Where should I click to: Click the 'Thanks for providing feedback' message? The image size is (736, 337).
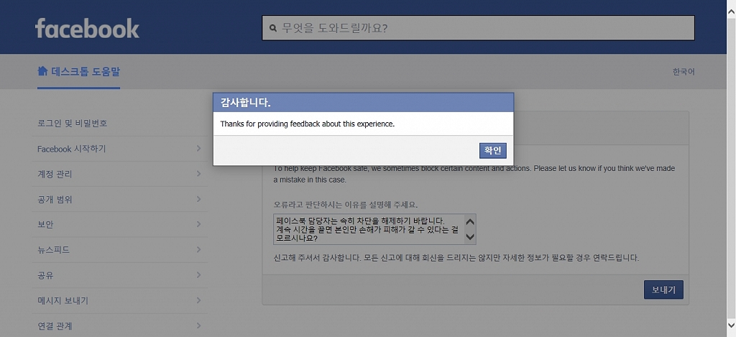pyautogui.click(x=308, y=124)
